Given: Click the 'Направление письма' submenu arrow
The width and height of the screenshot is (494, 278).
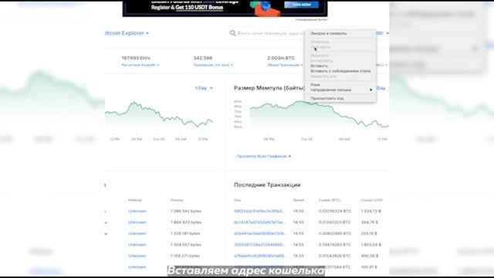Looking at the screenshot, I should [371, 90].
